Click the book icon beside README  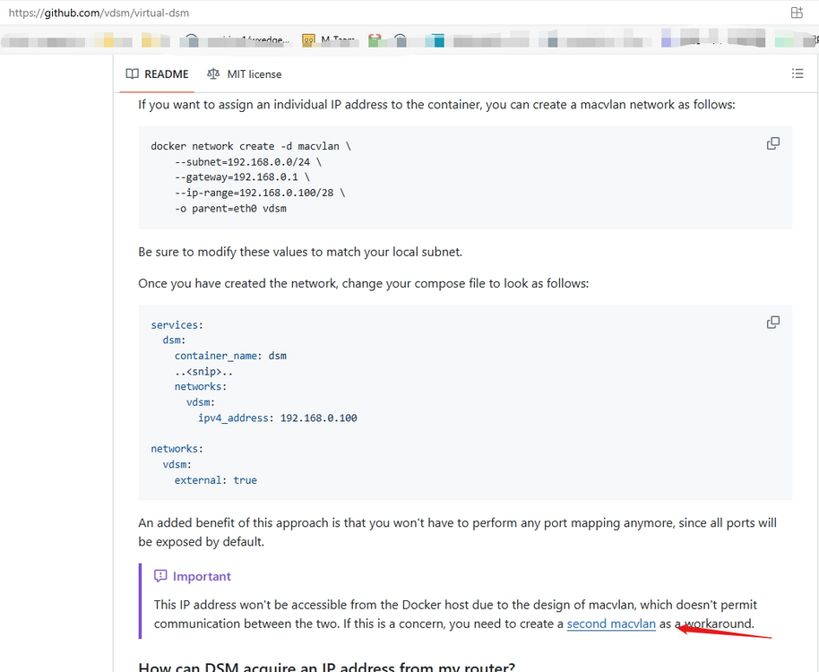tap(132, 74)
